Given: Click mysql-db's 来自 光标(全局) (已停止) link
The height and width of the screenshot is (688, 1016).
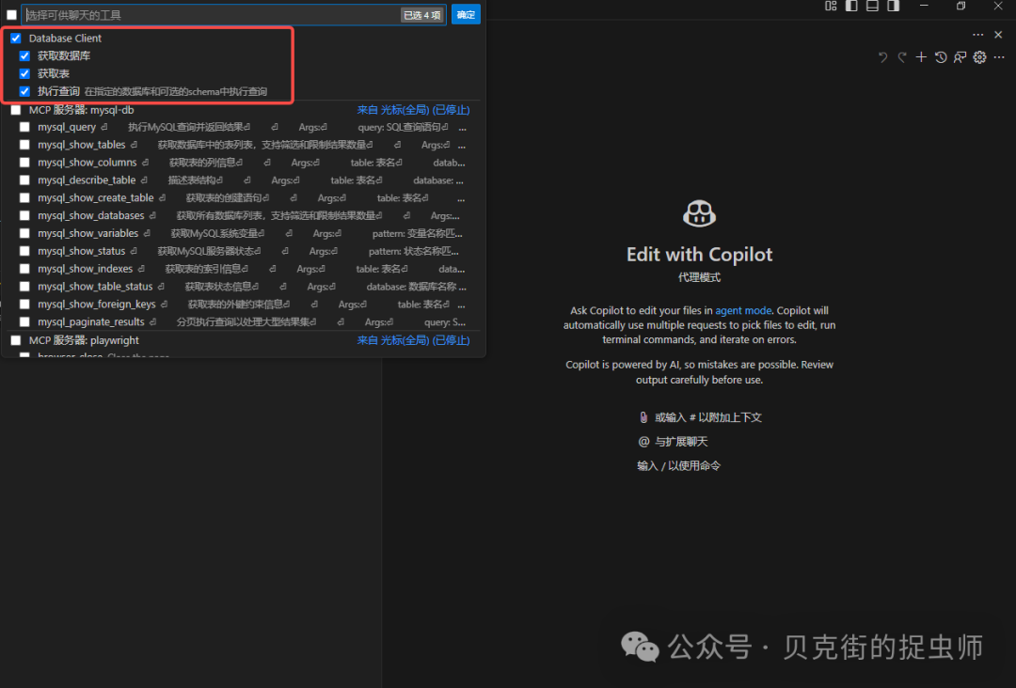Looking at the screenshot, I should (x=413, y=110).
